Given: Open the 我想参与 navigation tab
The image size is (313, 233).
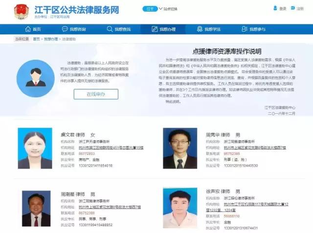Looking at the screenshot, I should (x=253, y=29).
